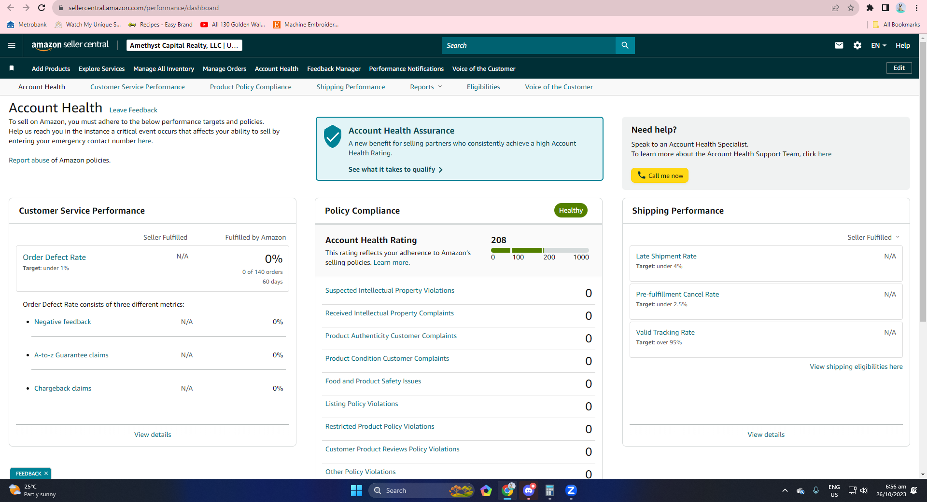Image resolution: width=927 pixels, height=502 pixels.
Task: Expand the Reports dropdown menu
Action: pos(426,87)
